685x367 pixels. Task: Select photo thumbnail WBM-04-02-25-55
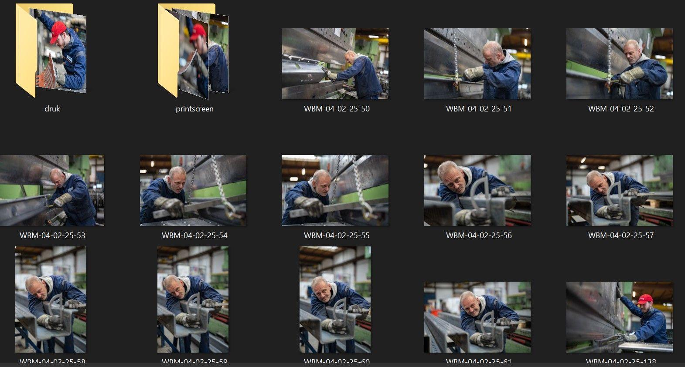(x=335, y=190)
